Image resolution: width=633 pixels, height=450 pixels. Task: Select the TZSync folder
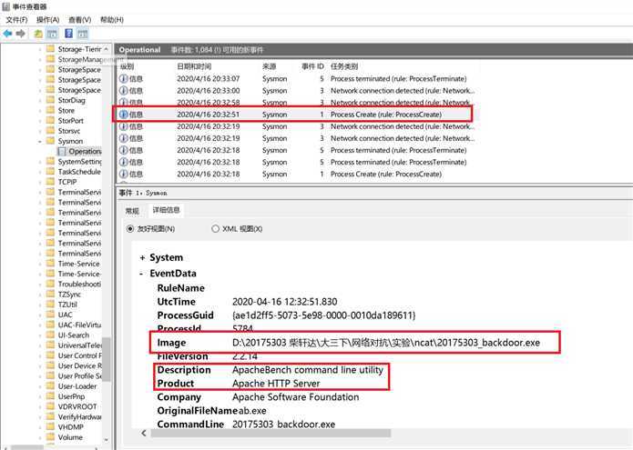pos(69,295)
